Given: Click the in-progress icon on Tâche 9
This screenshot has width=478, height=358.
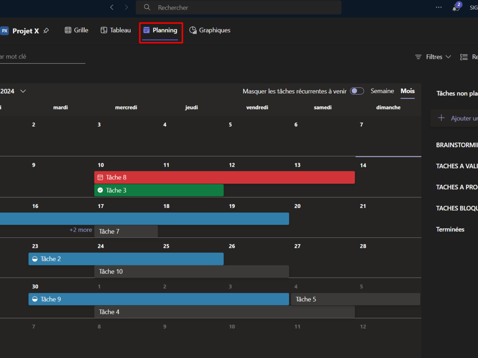Looking at the screenshot, I should click(x=35, y=300).
